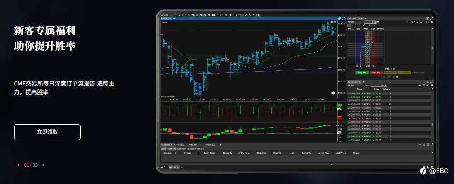
Task: Click the Ask column header in DOM
Action: pyautogui.click(x=373, y=29)
